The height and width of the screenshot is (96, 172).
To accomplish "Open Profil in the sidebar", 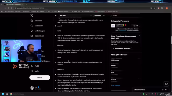I will (x=37, y=66).
